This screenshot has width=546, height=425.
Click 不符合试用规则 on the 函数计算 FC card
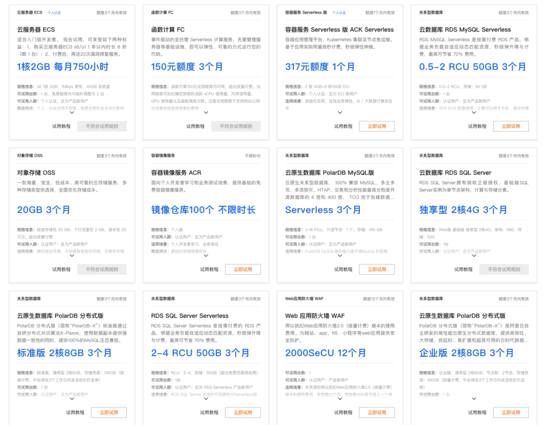point(236,126)
